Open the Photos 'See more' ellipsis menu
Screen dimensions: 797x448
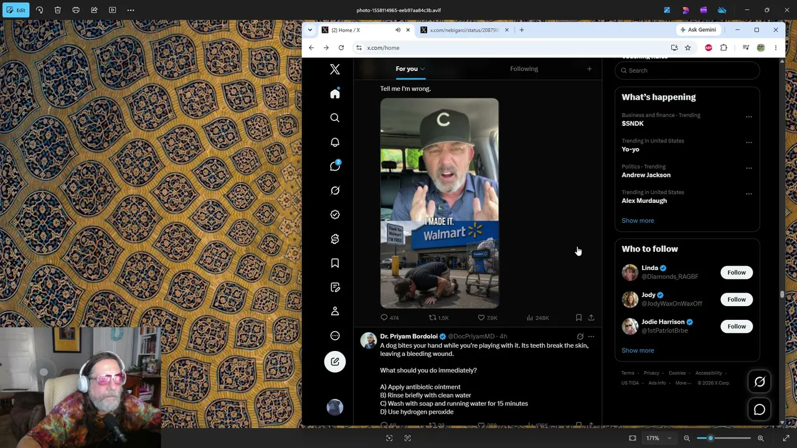tap(131, 10)
